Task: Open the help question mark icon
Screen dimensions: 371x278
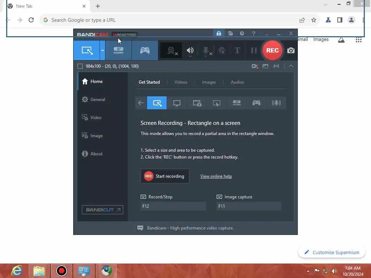Action: [253, 33]
